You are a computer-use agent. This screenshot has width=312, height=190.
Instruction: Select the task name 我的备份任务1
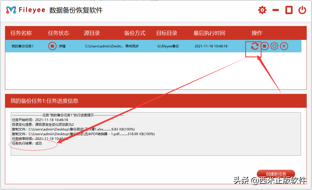click(22, 46)
